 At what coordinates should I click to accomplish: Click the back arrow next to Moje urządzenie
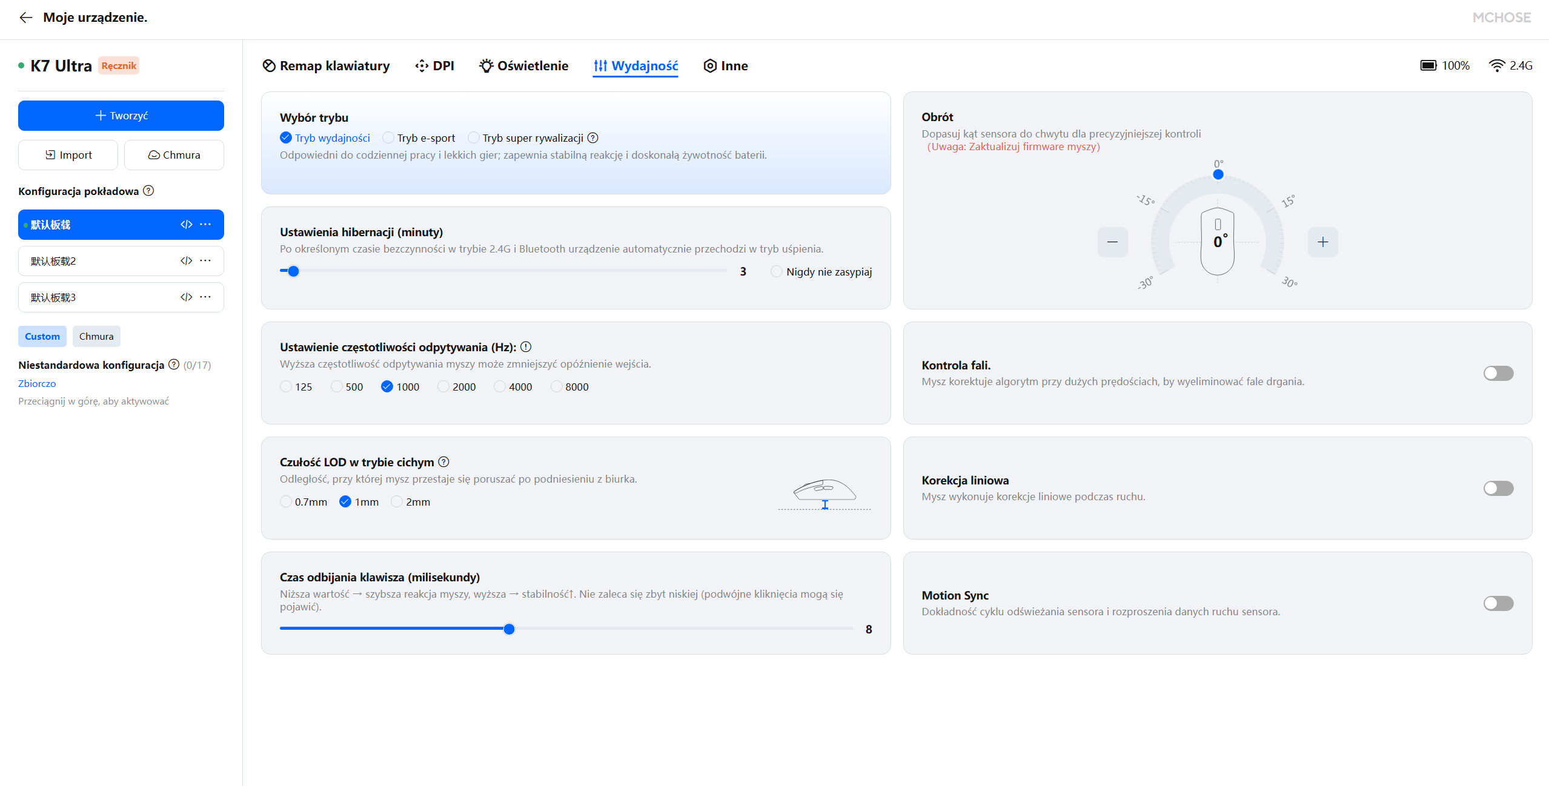(x=25, y=18)
